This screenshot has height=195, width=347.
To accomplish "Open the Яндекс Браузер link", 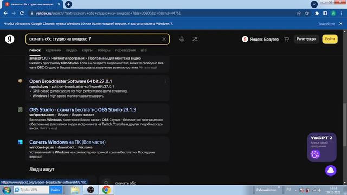I will [260, 39].
